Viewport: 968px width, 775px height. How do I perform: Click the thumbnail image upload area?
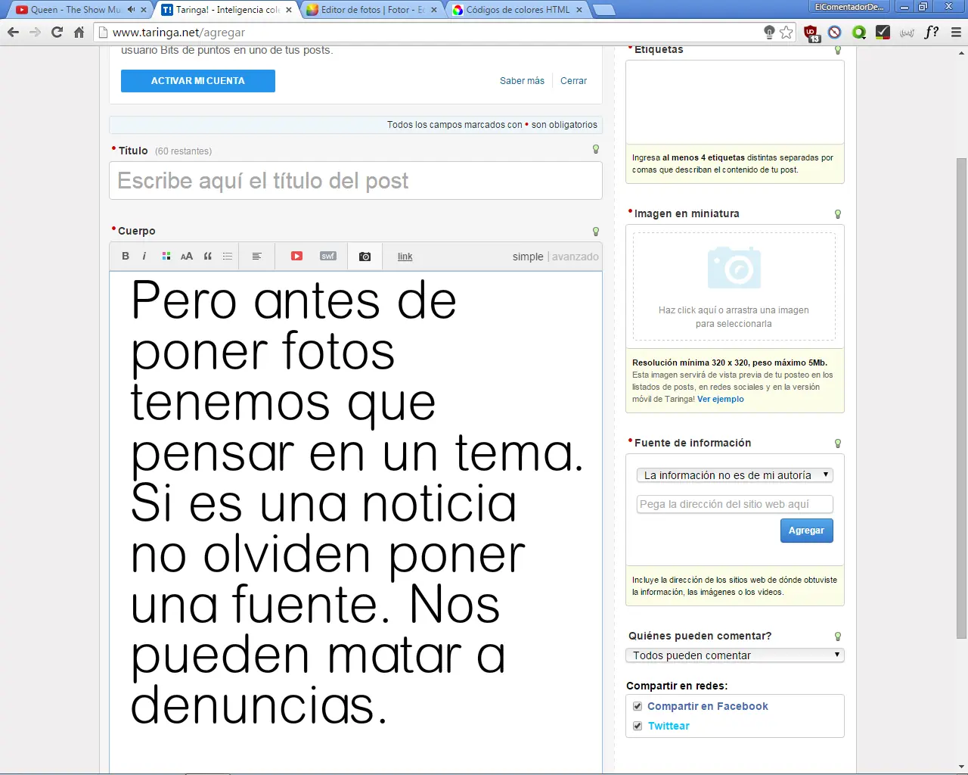tap(734, 287)
